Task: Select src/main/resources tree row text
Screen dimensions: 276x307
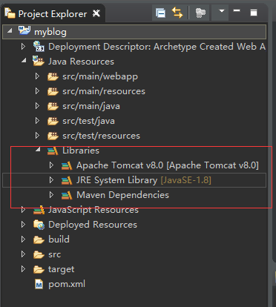Action: coord(104,91)
